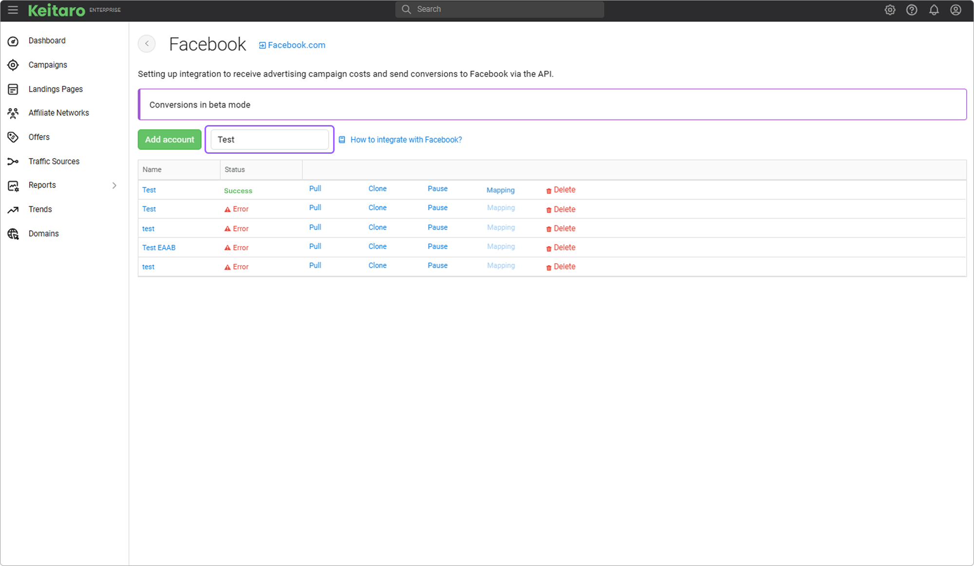Click the external link icon beside Facebook.com
Viewport: 974px width, 566px height.
[x=262, y=45]
